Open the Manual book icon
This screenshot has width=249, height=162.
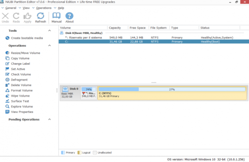(x=57, y=16)
